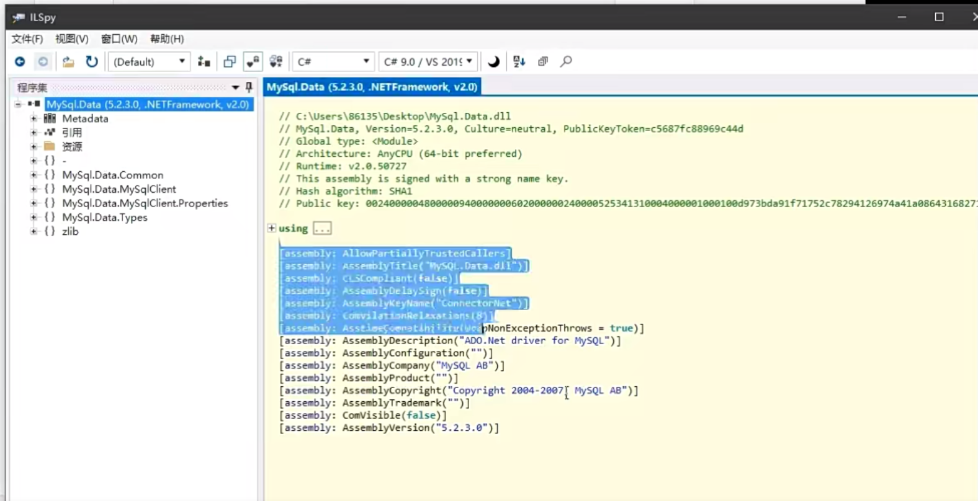This screenshot has width=978, height=501.
Task: Click the AssemblyTrademark("") line
Action: (374, 402)
